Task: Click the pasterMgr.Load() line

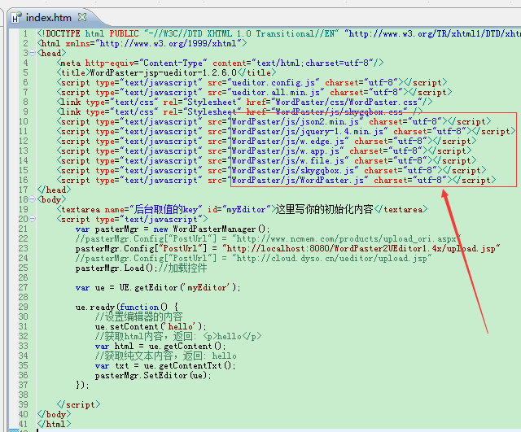Action: point(141,268)
